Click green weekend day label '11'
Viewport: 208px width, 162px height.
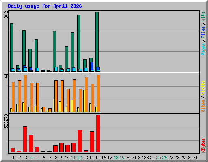pos(73,158)
